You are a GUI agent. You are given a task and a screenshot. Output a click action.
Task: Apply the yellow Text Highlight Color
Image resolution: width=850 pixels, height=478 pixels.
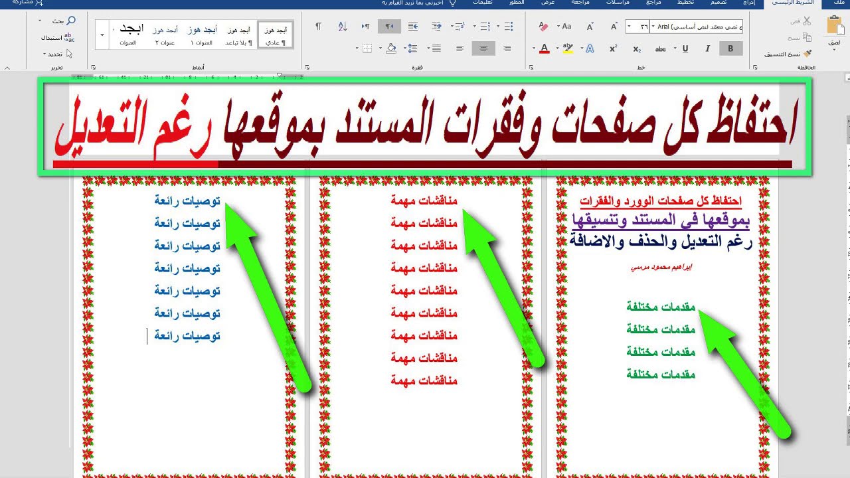point(568,48)
